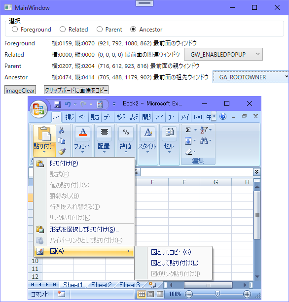The image size is (289, 302).
Task: Expand the スタイル group button
Action: (x=147, y=140)
